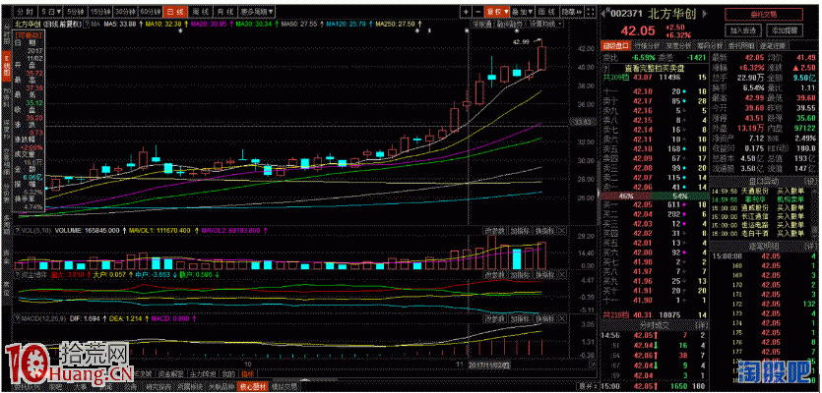The width and height of the screenshot is (822, 393).
Task: Close the MACD indicator panel
Action: (561, 317)
